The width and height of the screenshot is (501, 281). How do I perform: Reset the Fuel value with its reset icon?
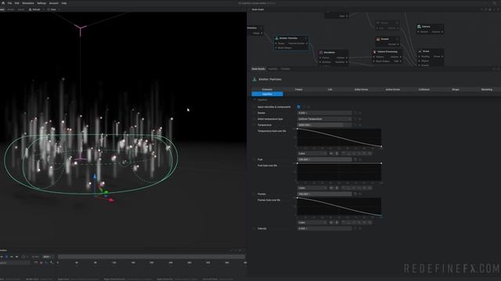click(x=355, y=159)
